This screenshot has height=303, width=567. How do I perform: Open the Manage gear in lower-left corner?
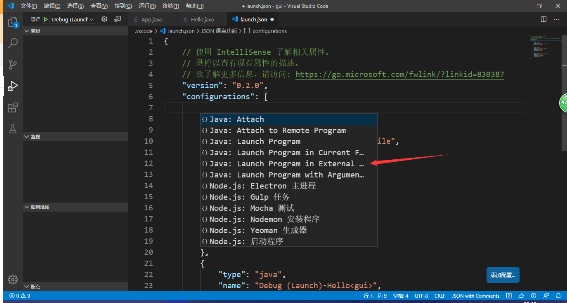pyautogui.click(x=12, y=279)
